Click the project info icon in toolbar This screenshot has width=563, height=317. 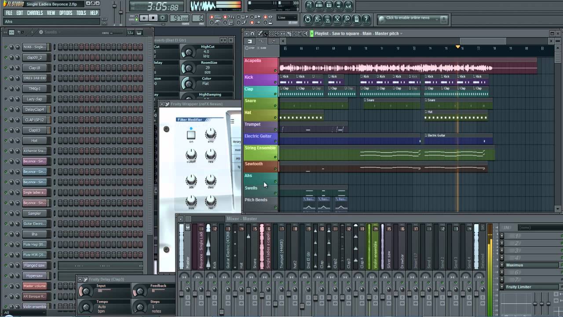pyautogui.click(x=356, y=19)
